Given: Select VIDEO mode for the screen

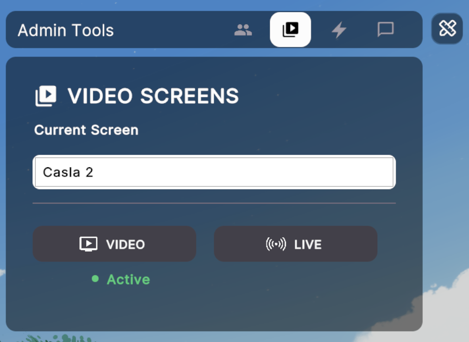Looking at the screenshot, I should click(x=114, y=244).
